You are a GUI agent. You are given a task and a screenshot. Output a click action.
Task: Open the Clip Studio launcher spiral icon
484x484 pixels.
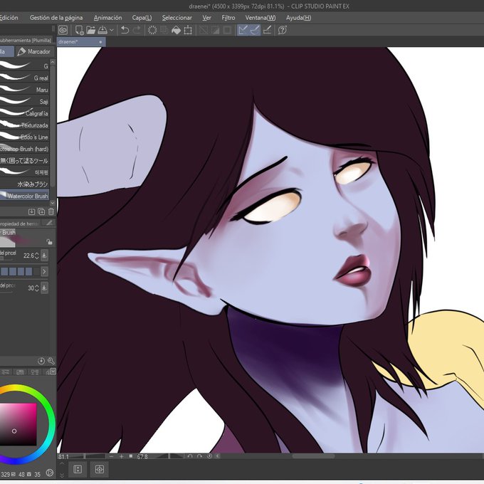63,30
